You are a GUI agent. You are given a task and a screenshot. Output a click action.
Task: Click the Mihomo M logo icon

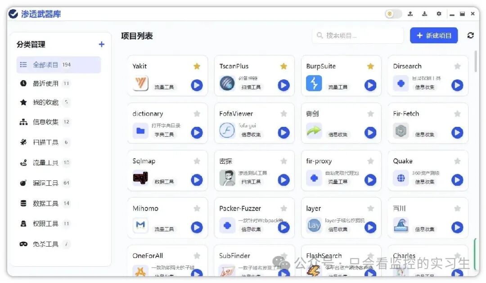pos(140,225)
